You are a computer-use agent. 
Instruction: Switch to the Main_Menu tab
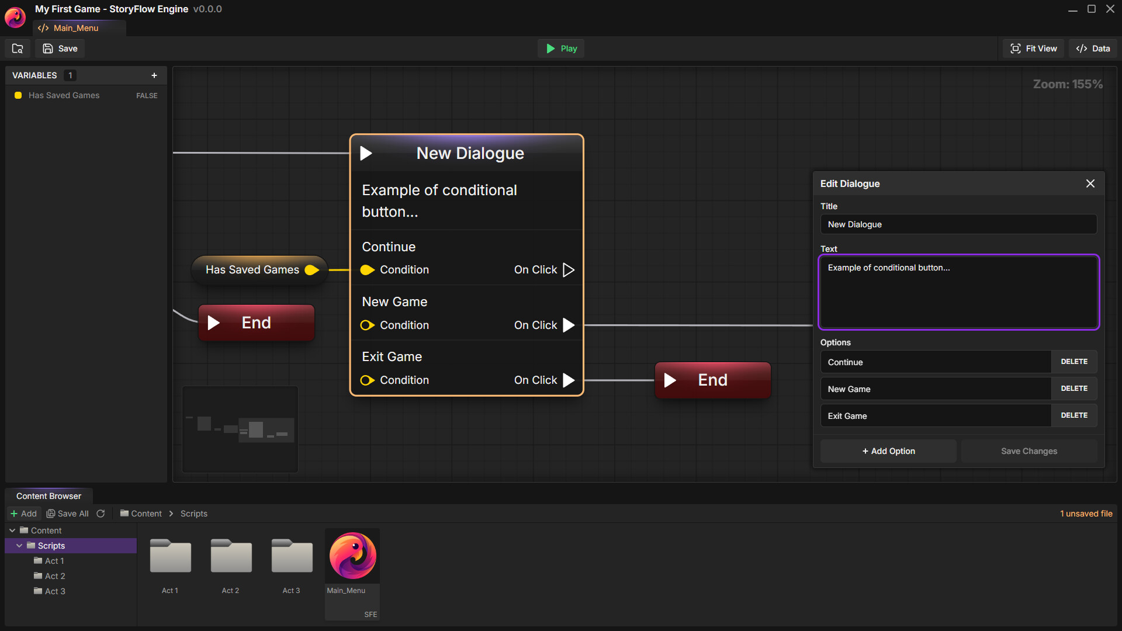[75, 27]
